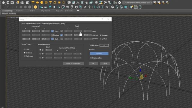Click the orange sun light icon
The height and width of the screenshot is (108, 192).
click(59, 2)
